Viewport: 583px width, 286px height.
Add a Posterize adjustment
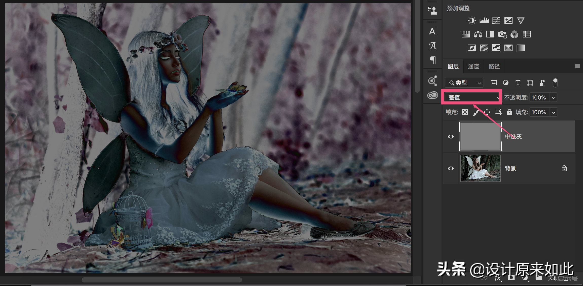click(x=484, y=48)
